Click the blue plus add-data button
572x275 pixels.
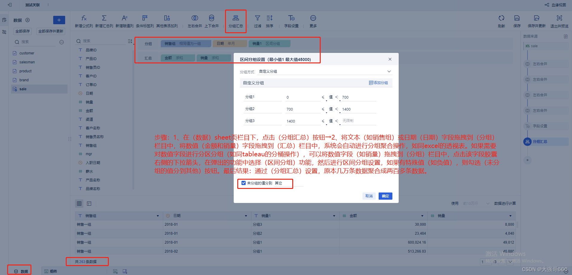(x=59, y=20)
